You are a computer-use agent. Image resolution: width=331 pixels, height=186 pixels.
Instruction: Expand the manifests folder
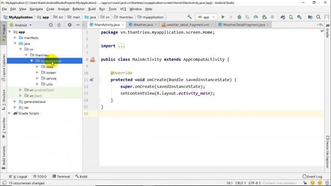click(15, 38)
